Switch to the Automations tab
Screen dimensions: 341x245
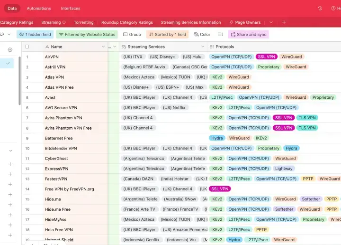[x=39, y=9]
